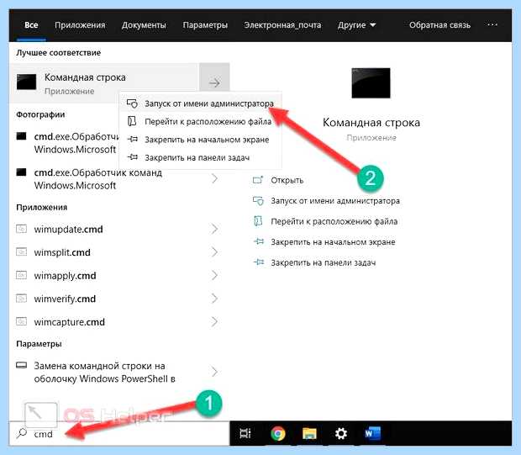Click pin to taskbar icon in right pane

pos(259,262)
